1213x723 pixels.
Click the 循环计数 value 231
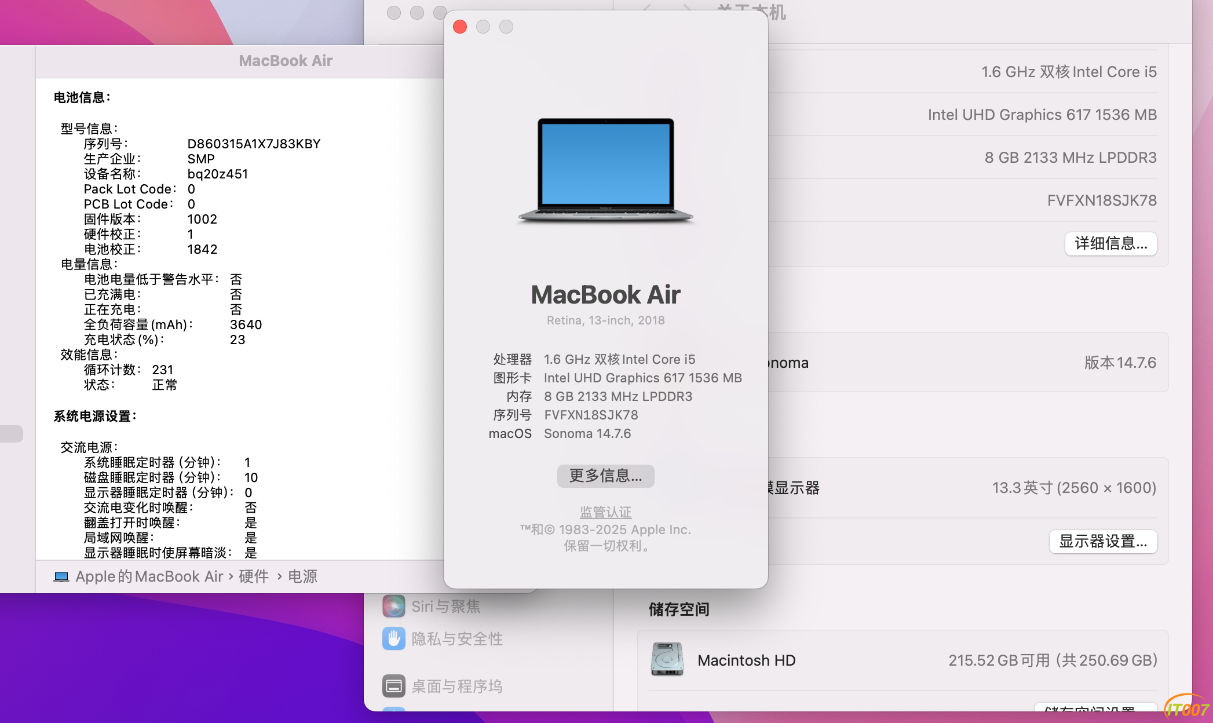163,370
